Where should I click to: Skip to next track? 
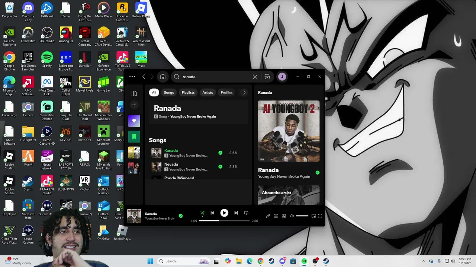(x=236, y=213)
